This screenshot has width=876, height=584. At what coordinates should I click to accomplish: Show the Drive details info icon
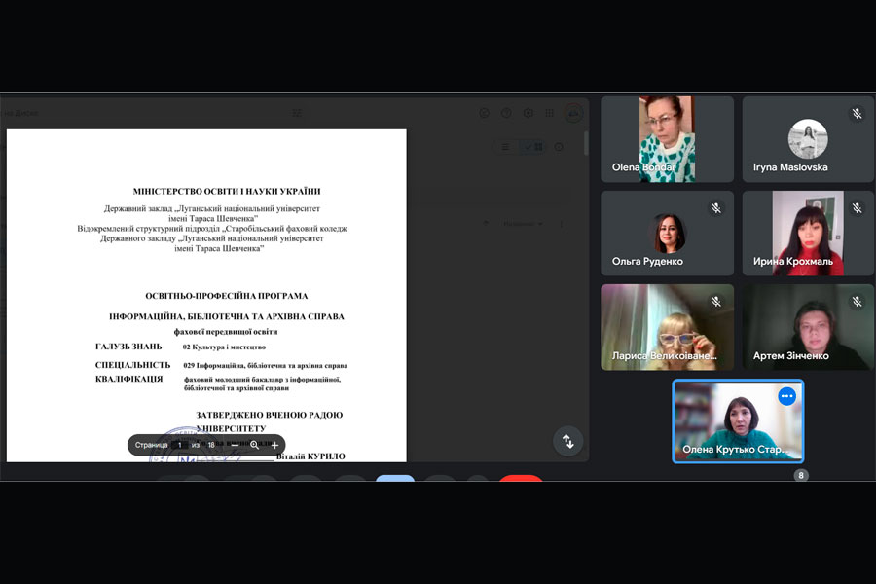click(559, 147)
